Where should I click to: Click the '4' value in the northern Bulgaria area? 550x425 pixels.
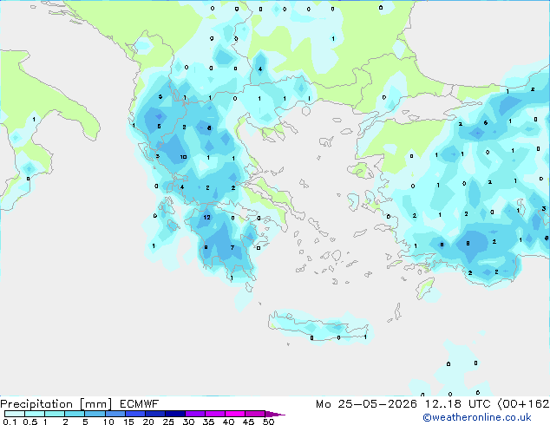[260, 69]
